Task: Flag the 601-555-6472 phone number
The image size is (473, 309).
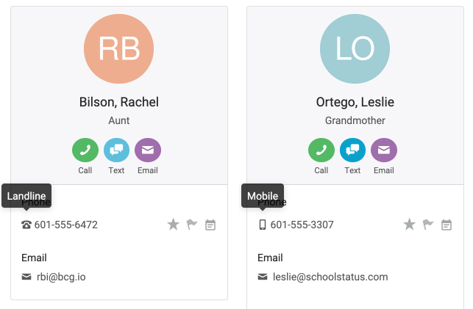Action: [192, 225]
